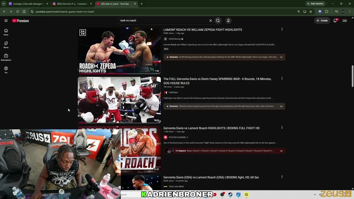Expand the FightHype sparring video summary

pos(281,106)
